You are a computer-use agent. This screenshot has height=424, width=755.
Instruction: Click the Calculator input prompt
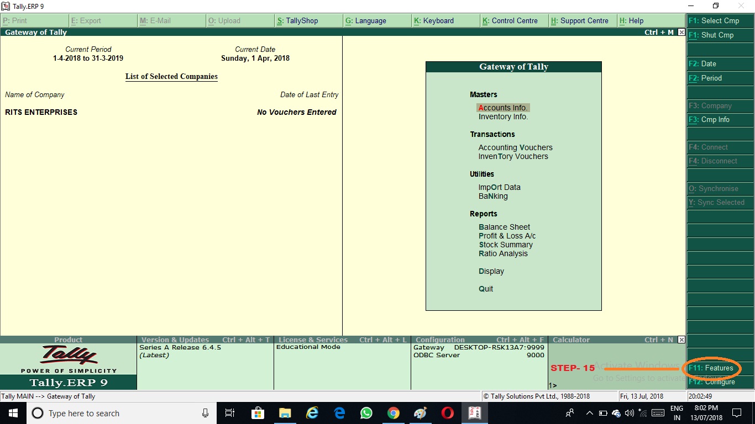[553, 385]
